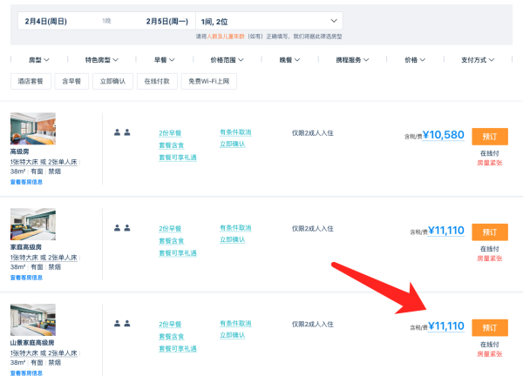Open the 早餐 filter dropdown
Image resolution: width=523 pixels, height=376 pixels.
point(165,60)
